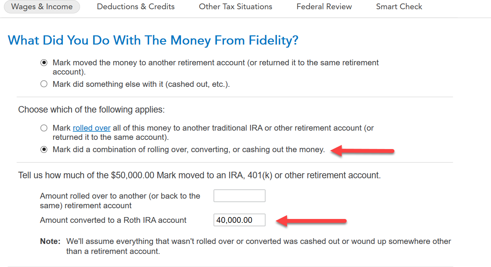Click the red arrow beside the combination option
The height and width of the screenshot is (267, 491).
pos(363,150)
